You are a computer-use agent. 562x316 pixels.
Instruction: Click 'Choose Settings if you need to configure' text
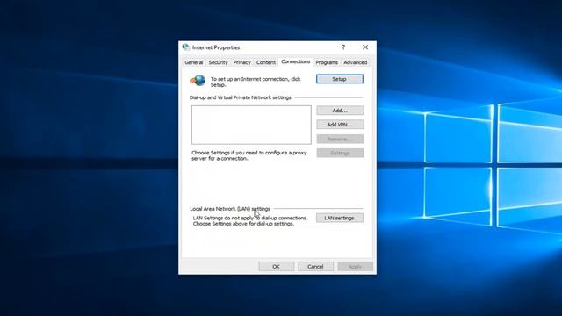(x=249, y=155)
